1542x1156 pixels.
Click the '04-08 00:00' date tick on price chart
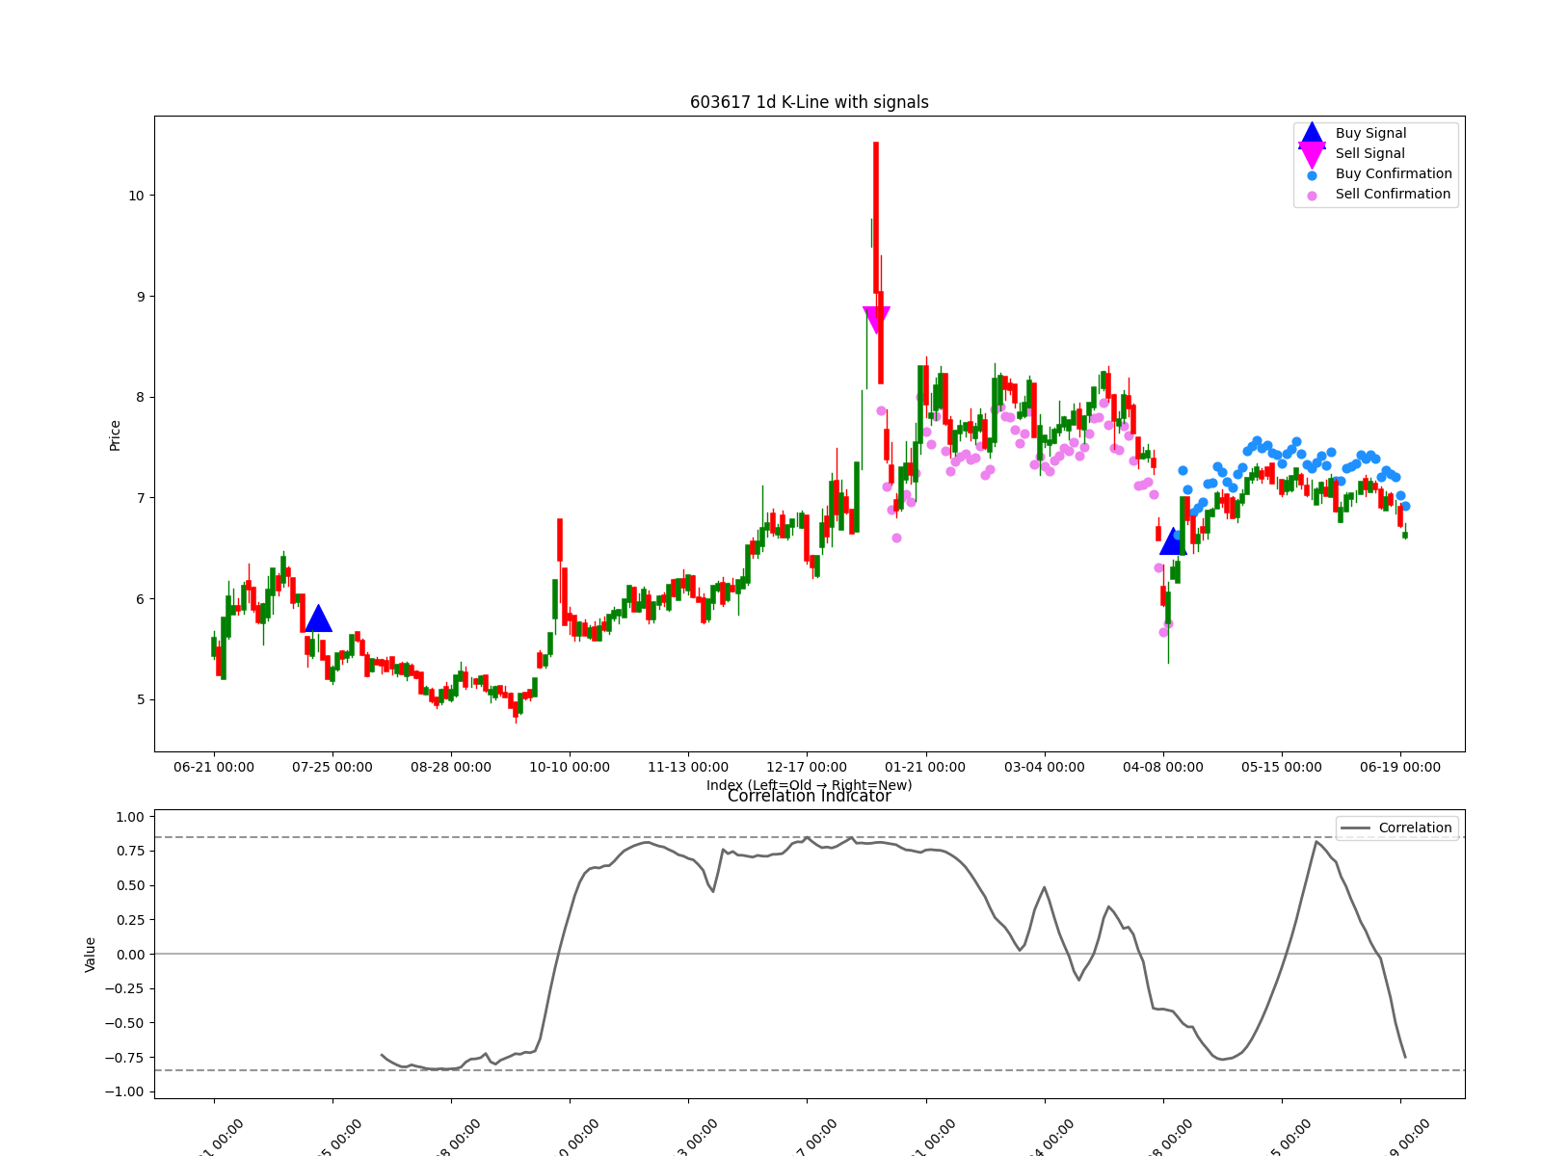click(1163, 768)
